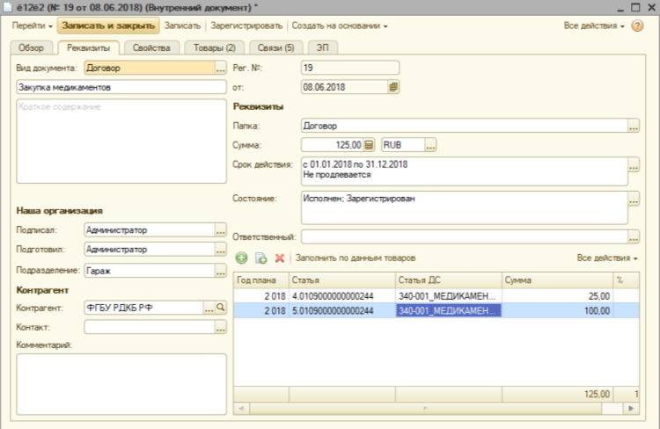This screenshot has height=429, width=660.
Task: Click the green add row icon
Action: (x=242, y=258)
